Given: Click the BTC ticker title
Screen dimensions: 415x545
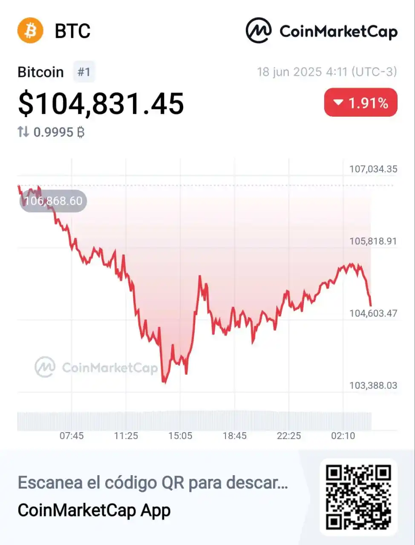Looking at the screenshot, I should tap(72, 31).
